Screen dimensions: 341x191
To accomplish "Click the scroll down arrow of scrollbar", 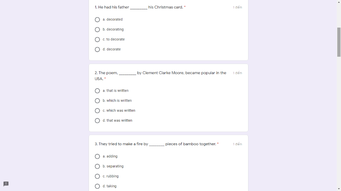I will [x=339, y=189].
